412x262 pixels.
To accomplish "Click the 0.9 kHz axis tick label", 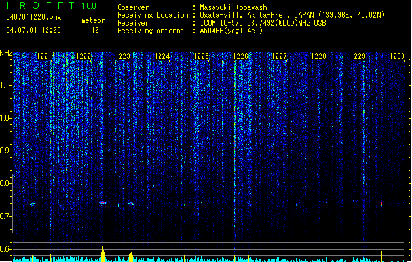I will point(5,151).
